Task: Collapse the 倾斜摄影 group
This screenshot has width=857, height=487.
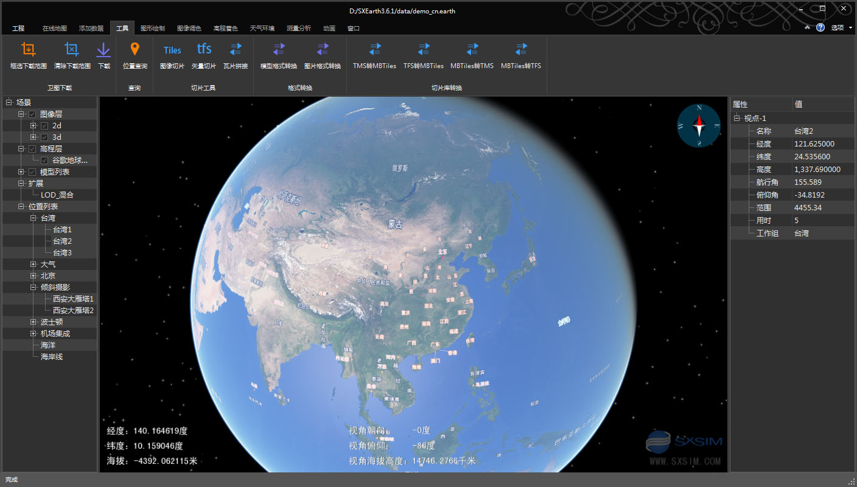Action: tap(33, 287)
